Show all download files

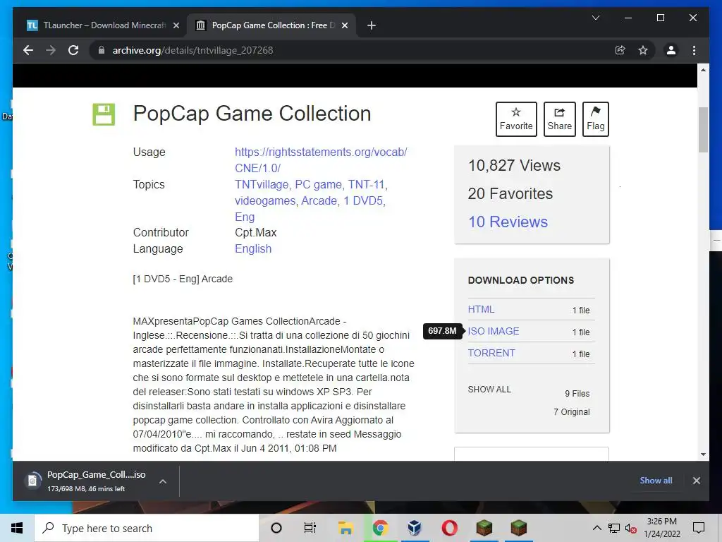[489, 390]
